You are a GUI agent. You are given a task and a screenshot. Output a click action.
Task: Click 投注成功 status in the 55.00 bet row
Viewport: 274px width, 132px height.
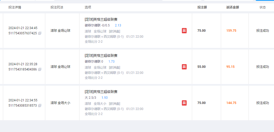[x=262, y=67]
